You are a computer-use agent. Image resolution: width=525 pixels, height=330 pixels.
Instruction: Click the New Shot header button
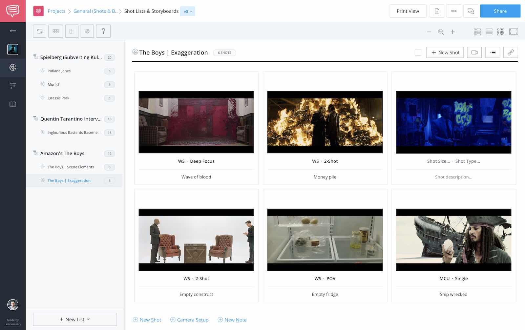(x=445, y=52)
